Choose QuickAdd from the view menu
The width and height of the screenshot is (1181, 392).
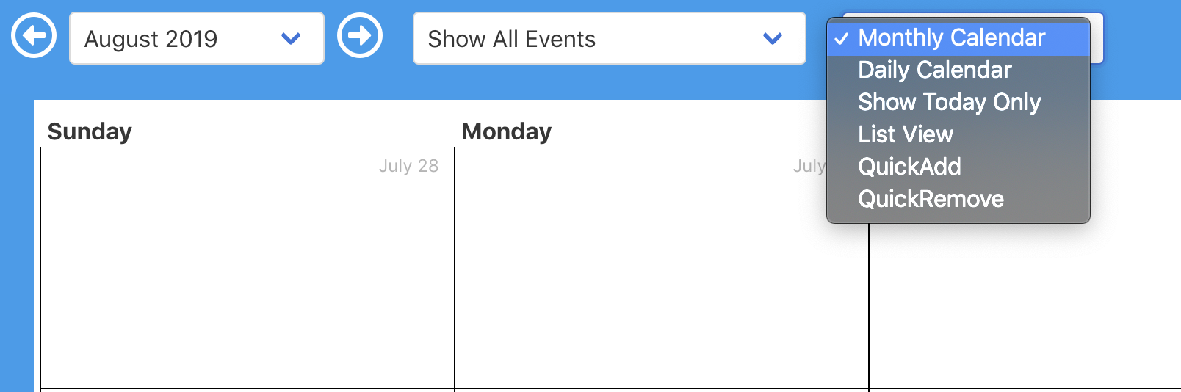tap(909, 167)
